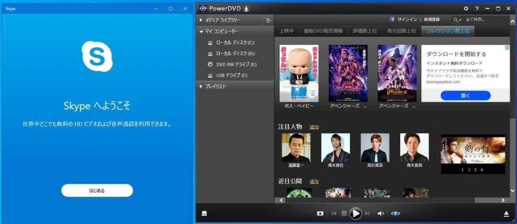Open the 清水尋也 person photo
The image size is (517, 224).
pyautogui.click(x=335, y=147)
